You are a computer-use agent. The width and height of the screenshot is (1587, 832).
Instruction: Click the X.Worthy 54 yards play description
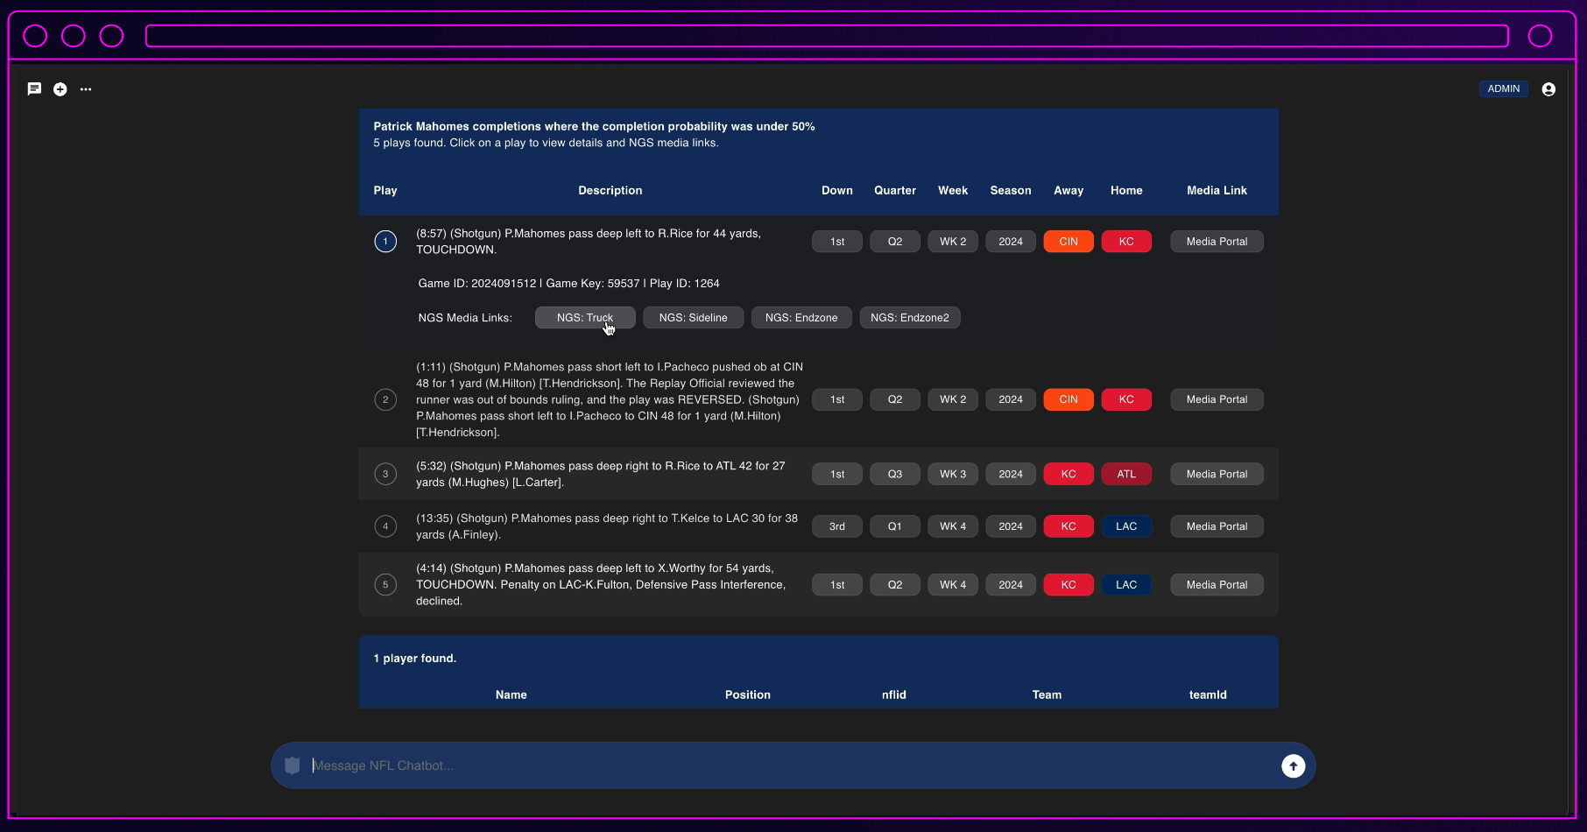coord(601,584)
